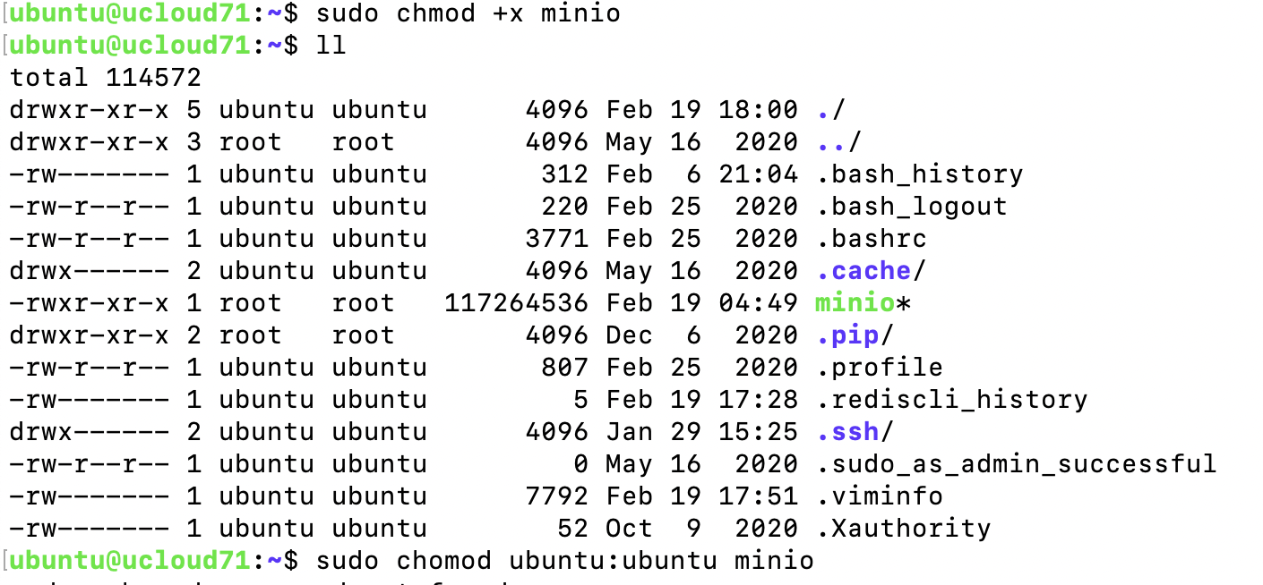1263x585 pixels.
Task: Select the size '807' of .profile
Action: (564, 368)
